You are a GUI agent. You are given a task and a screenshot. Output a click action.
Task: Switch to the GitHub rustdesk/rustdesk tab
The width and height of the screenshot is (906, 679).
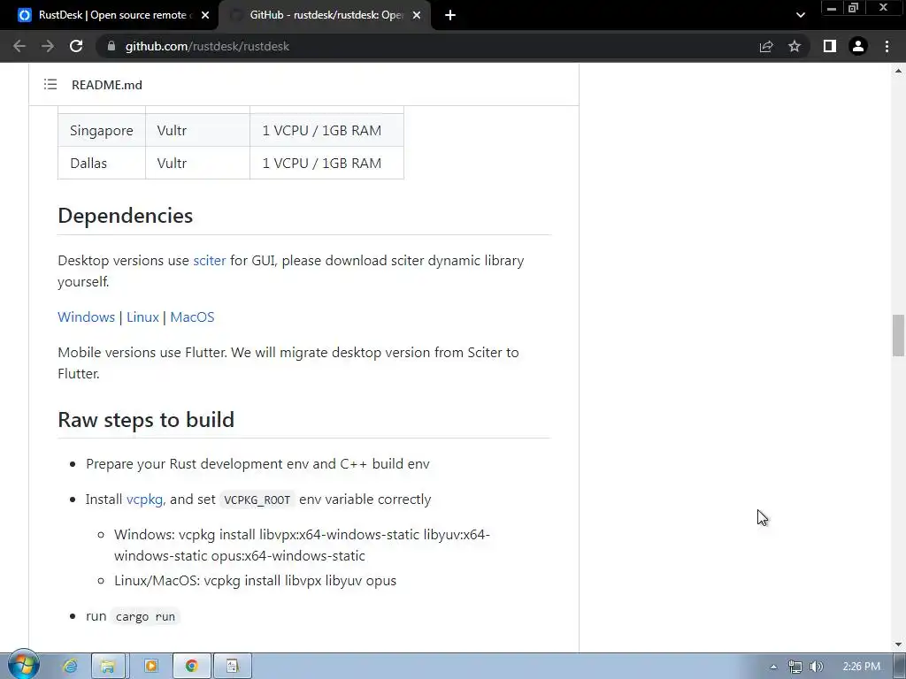(x=326, y=16)
